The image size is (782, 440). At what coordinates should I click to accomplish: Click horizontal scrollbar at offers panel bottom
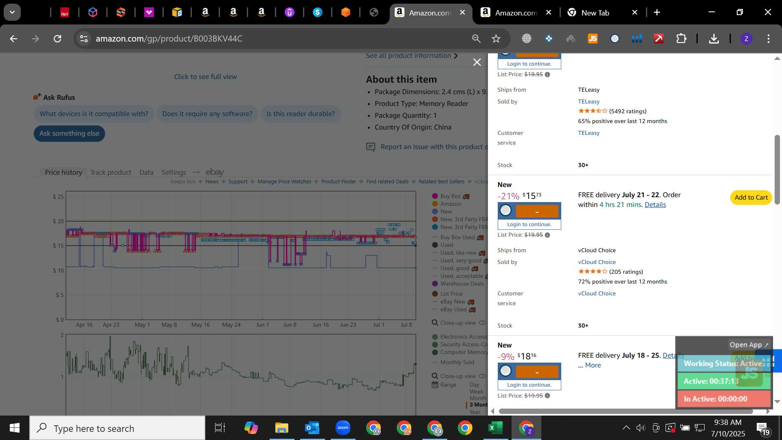(626, 411)
